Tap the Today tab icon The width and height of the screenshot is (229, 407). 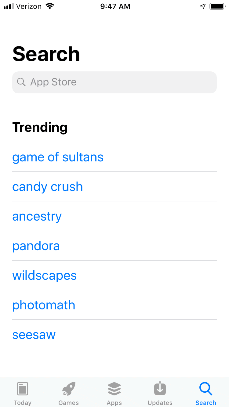tap(23, 389)
